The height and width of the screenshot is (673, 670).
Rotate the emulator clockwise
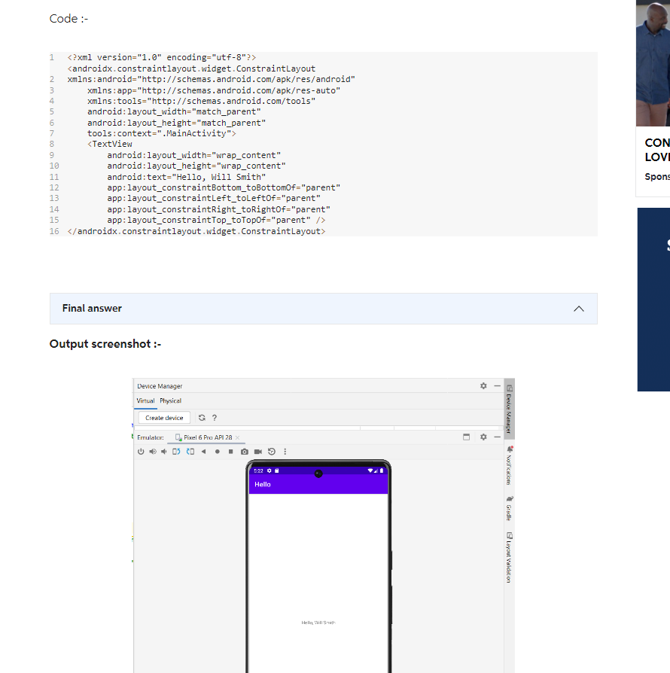click(190, 452)
